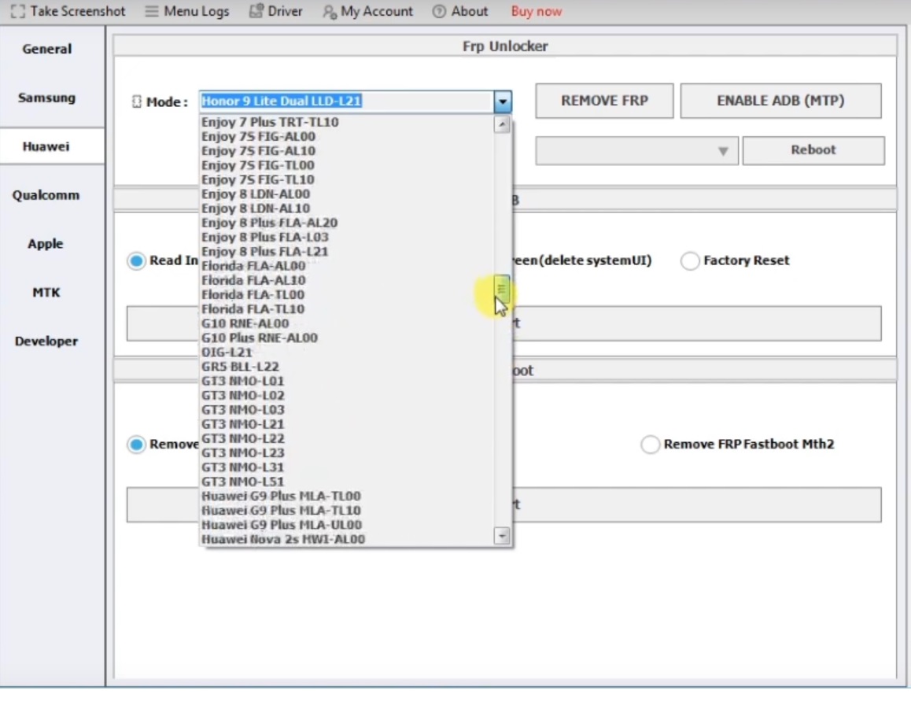Select the Remove radio button in fastboot section
Image resolution: width=911 pixels, height=716 pixels.
pos(137,445)
